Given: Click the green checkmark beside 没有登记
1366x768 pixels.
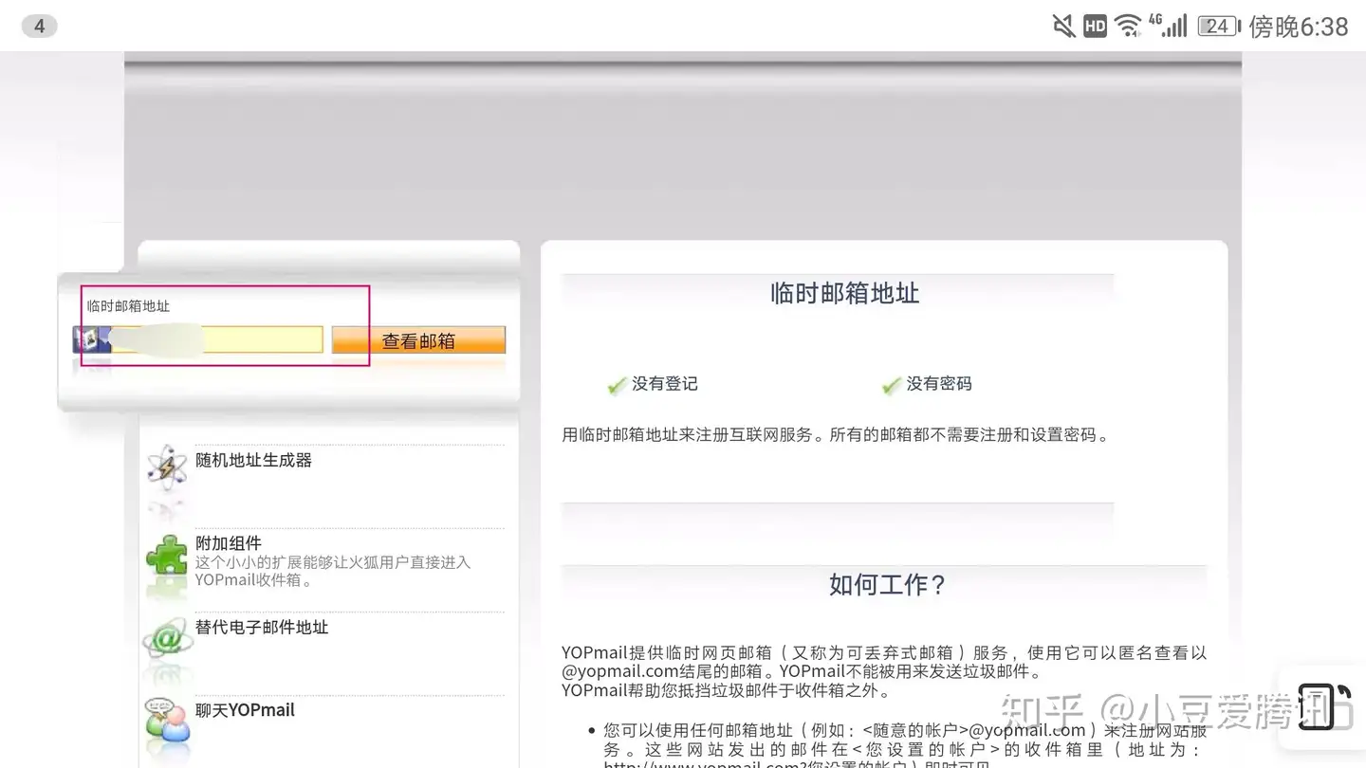Looking at the screenshot, I should click(x=617, y=385).
